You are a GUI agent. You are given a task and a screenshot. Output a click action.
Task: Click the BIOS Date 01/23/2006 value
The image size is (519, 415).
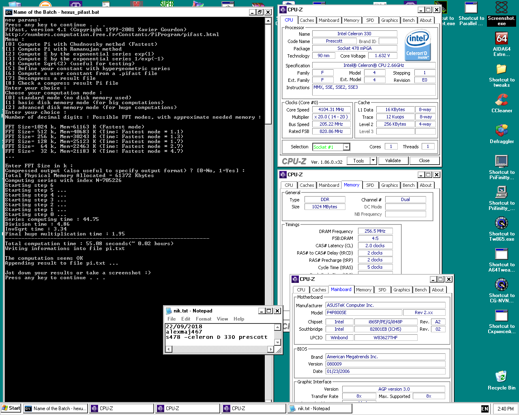[385, 371]
